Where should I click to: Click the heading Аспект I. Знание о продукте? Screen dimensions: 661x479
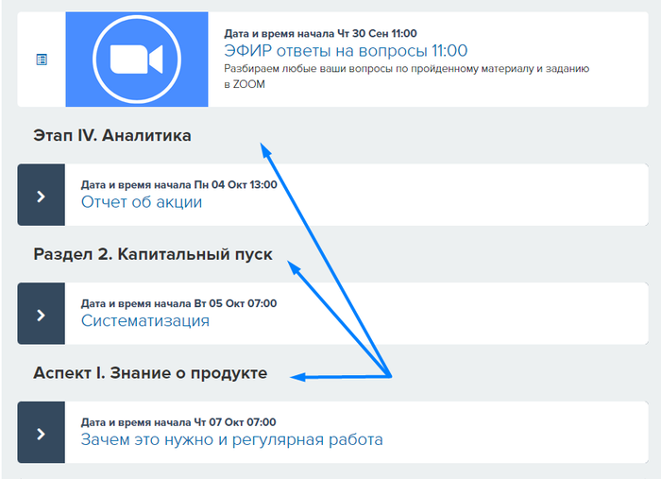click(150, 373)
